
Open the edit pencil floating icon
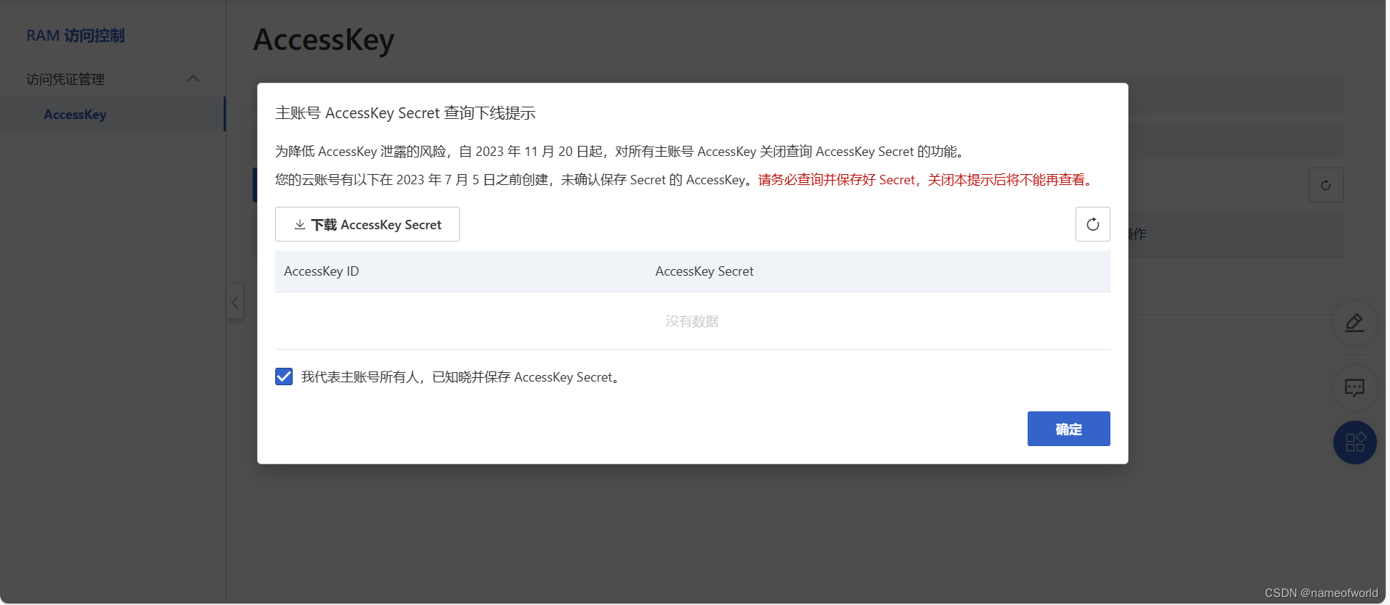pyautogui.click(x=1354, y=322)
